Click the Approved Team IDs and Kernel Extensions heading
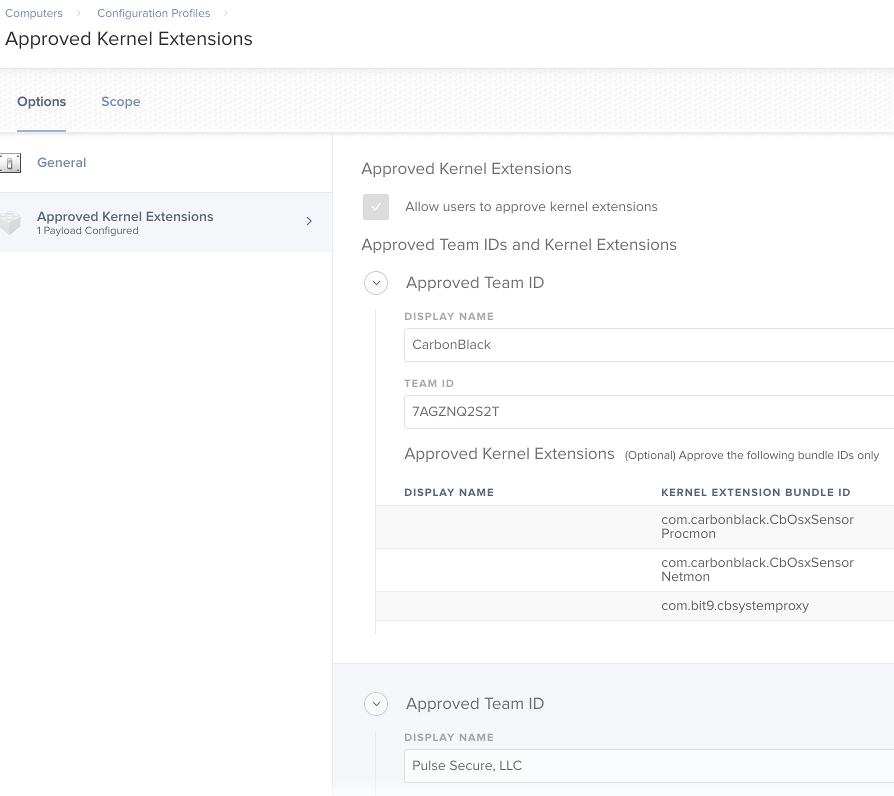 pos(519,245)
